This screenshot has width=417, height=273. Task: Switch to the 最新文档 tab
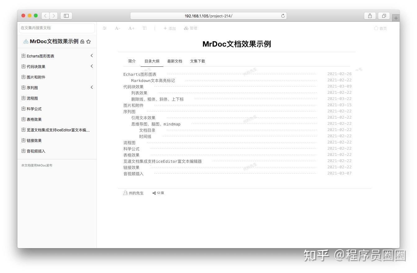[175, 61]
